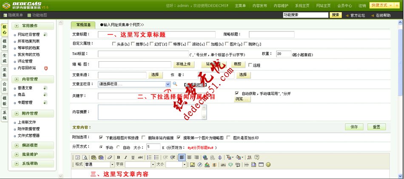Toggle 下载远程图片和资源 checkbox
This screenshot has width=404, height=179.
coord(101,137)
